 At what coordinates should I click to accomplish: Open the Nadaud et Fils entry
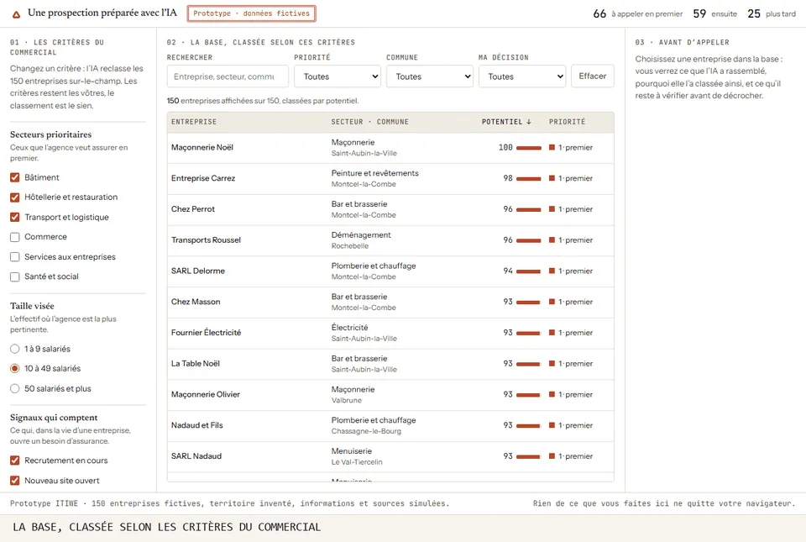[x=196, y=425]
